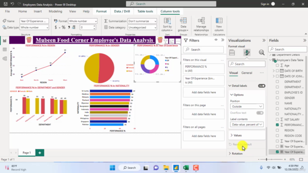Image resolution: width=308 pixels, height=173 pixels.
Task: Open the Summarization dropdown
Action: tap(142, 21)
